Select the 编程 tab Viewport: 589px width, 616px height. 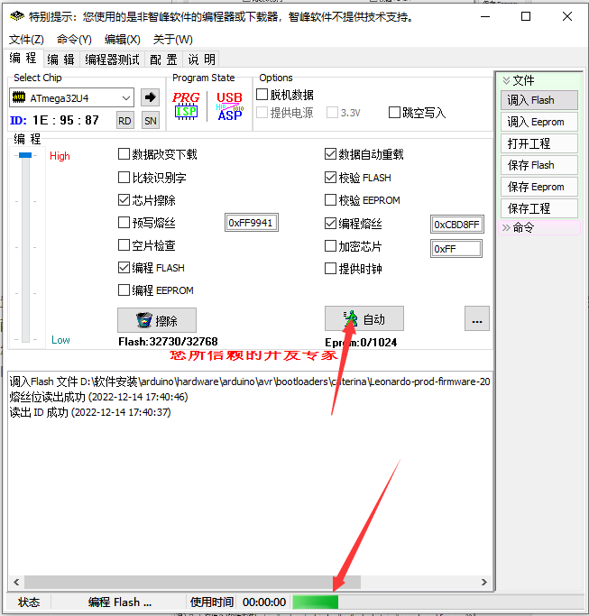pyautogui.click(x=23, y=58)
